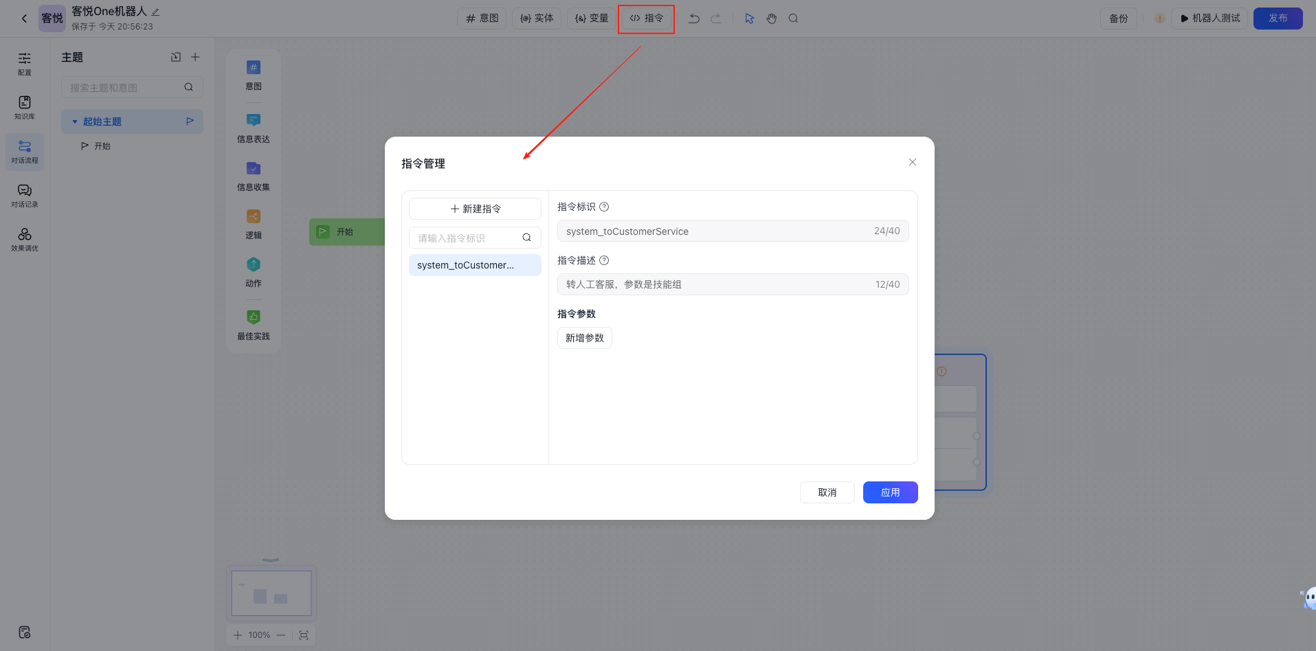Open 效果调优 in the left sidebar

[x=25, y=240]
